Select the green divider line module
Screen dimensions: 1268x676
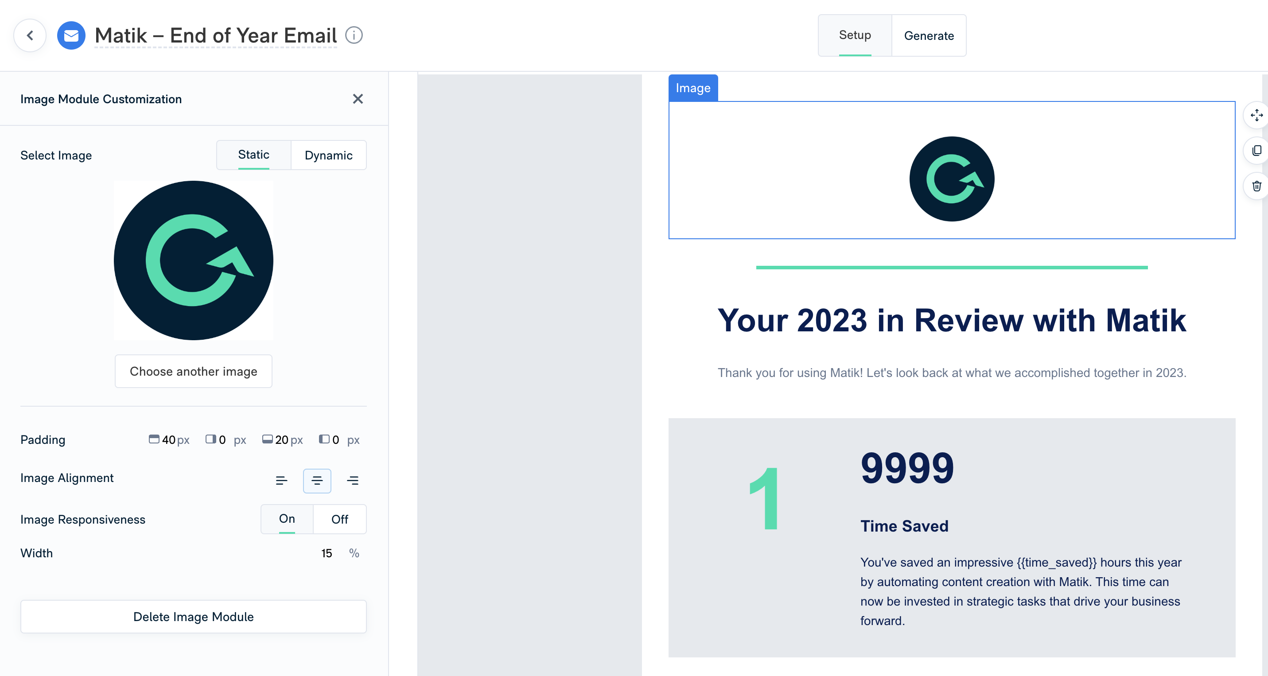click(952, 268)
